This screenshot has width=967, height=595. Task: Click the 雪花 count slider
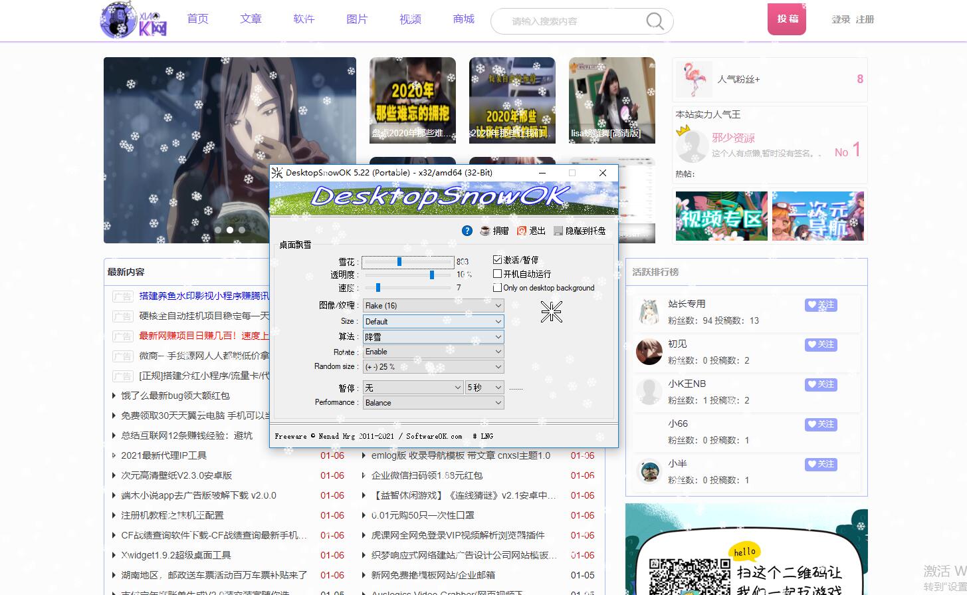tap(407, 261)
